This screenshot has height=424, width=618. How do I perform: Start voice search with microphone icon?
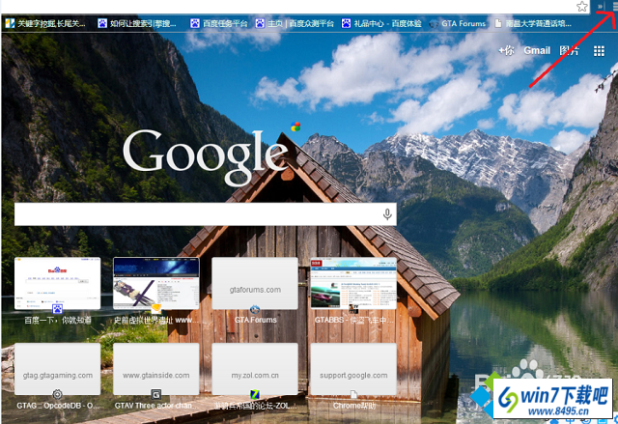coord(387,214)
